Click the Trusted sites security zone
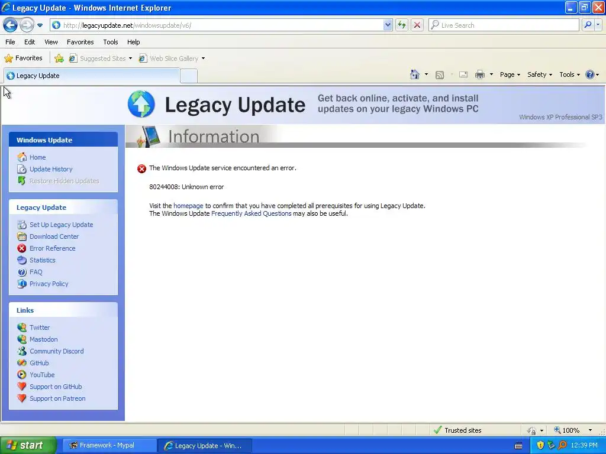Image resolution: width=606 pixels, height=454 pixels. pos(458,430)
